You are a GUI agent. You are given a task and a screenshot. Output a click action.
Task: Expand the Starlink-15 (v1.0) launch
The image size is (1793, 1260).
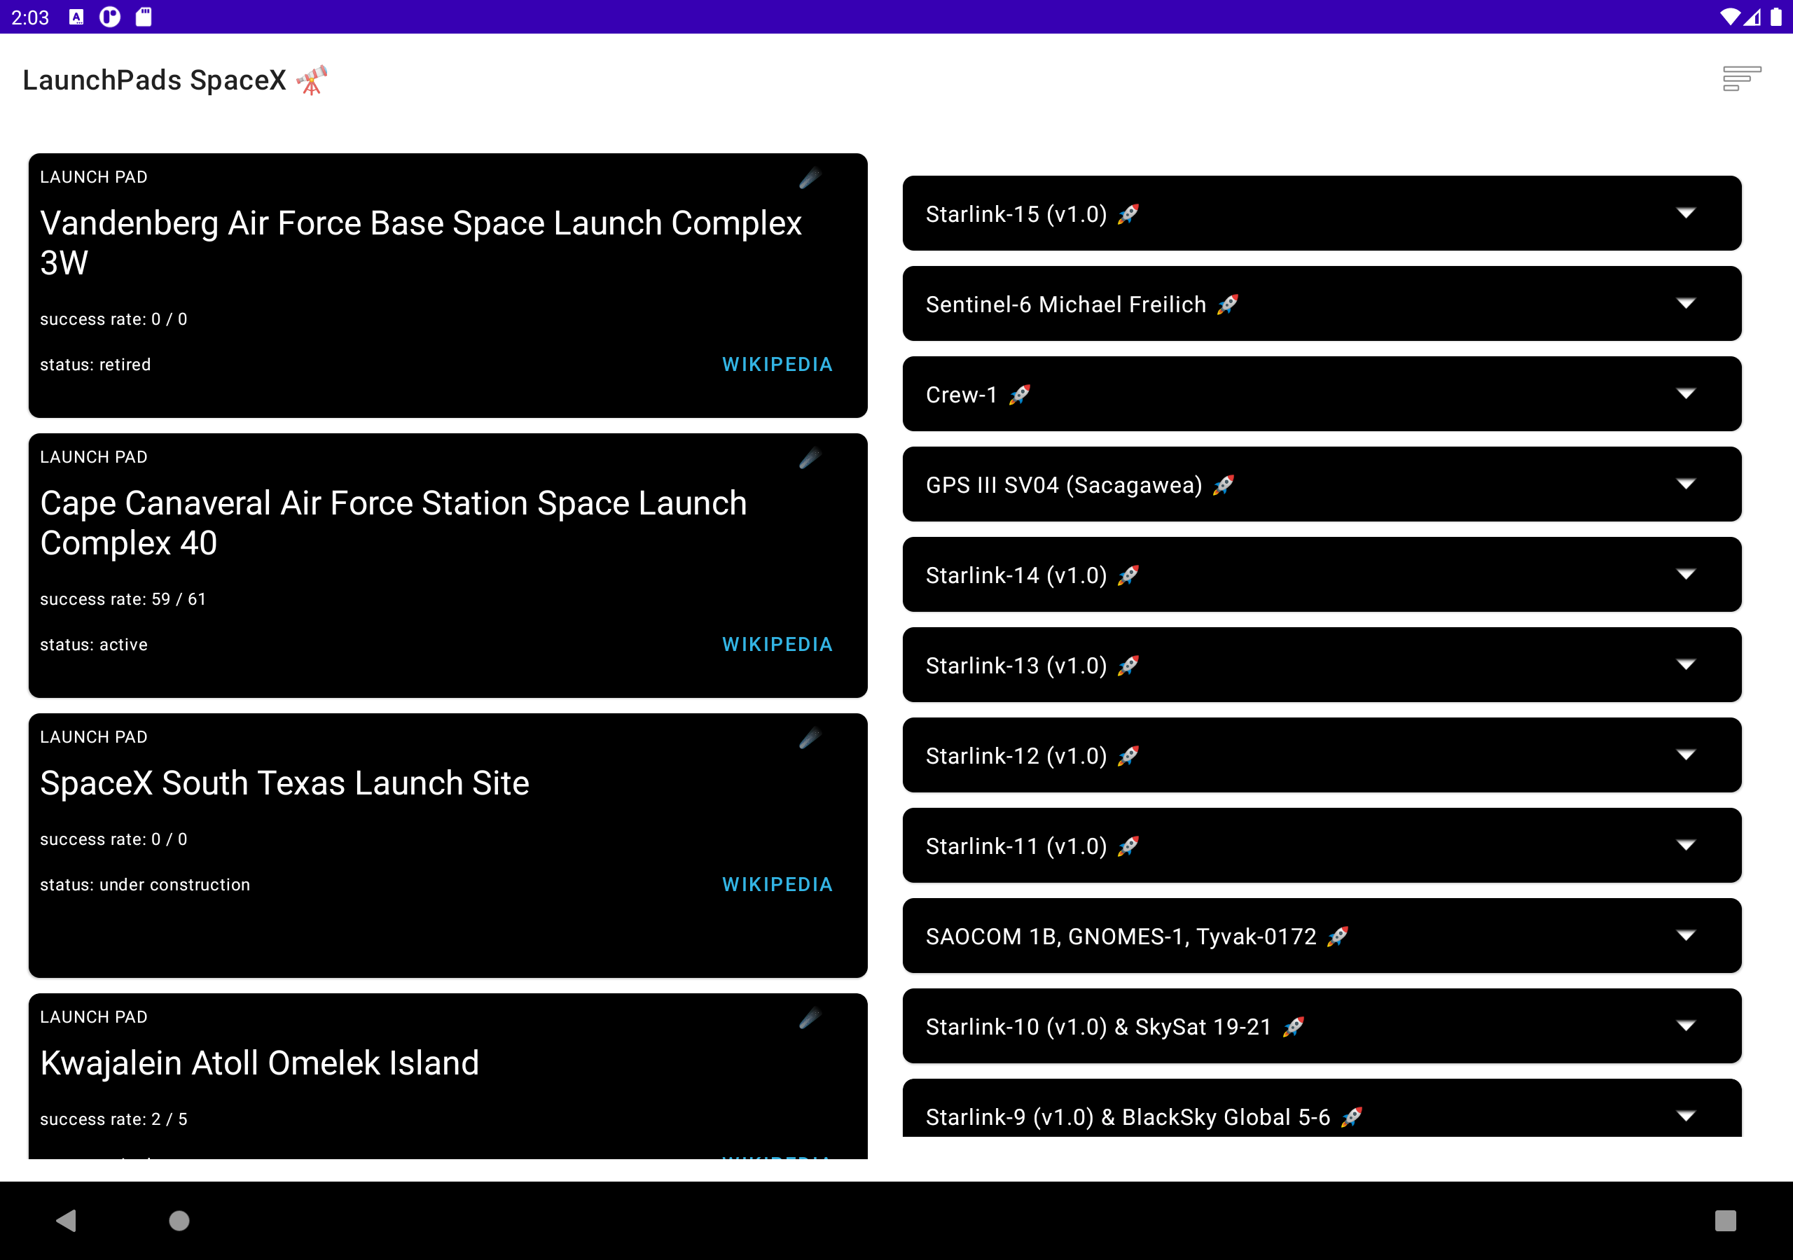1685,213
